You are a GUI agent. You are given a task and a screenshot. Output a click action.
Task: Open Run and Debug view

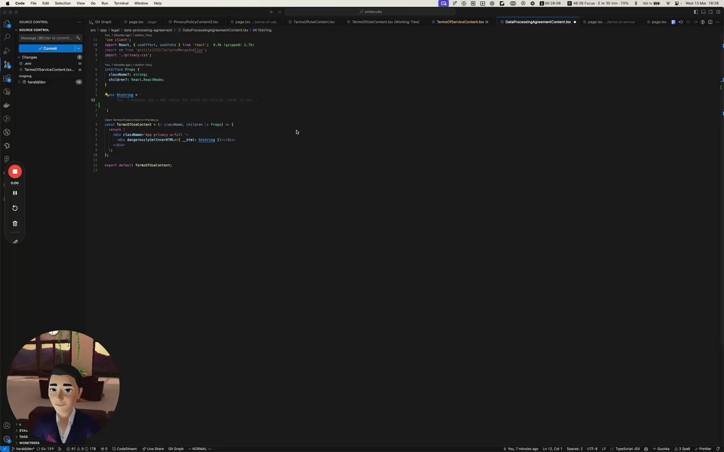[x=7, y=51]
